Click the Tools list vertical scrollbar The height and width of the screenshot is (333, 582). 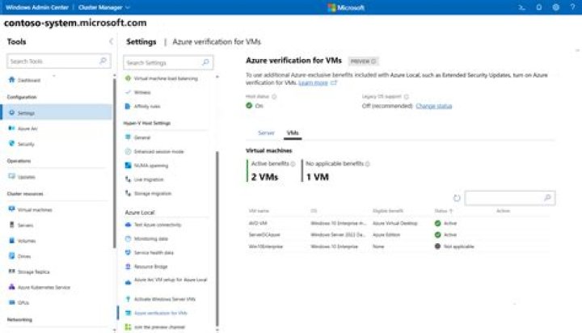pyautogui.click(x=114, y=163)
